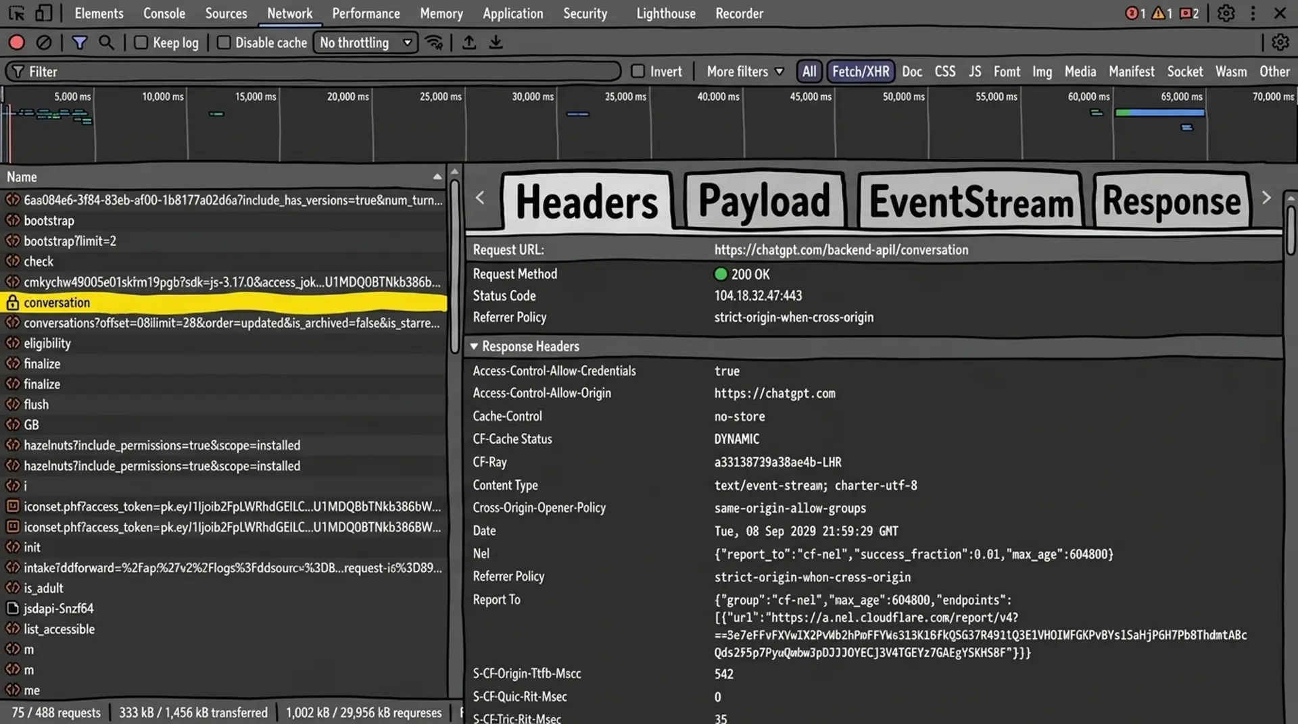
Task: Select the inspect element picker icon
Action: click(17, 14)
